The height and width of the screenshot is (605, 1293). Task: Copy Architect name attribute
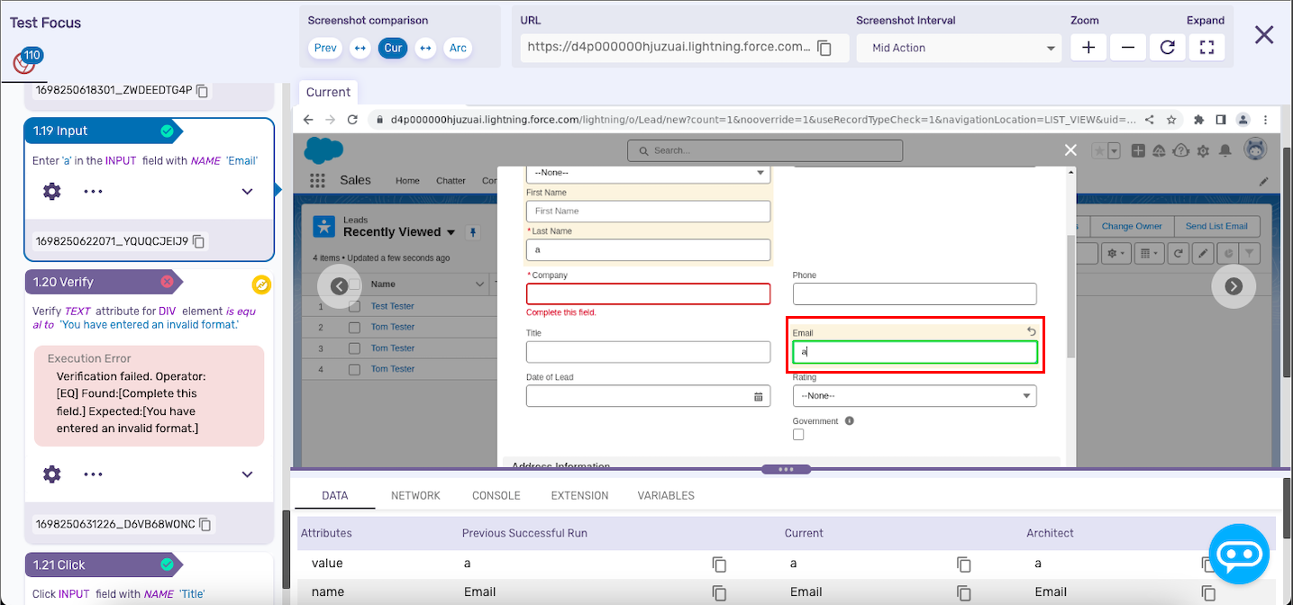[x=1208, y=592]
